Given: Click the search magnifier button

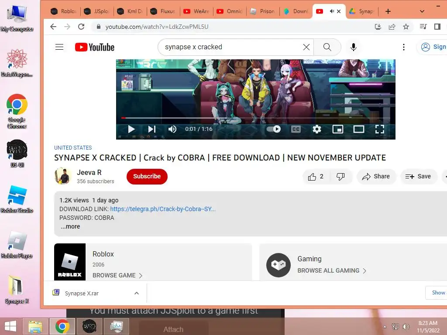Looking at the screenshot, I should coord(327,47).
